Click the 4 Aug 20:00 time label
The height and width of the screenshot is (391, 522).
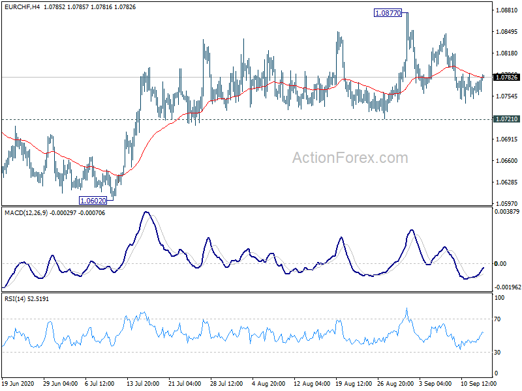(x=269, y=383)
